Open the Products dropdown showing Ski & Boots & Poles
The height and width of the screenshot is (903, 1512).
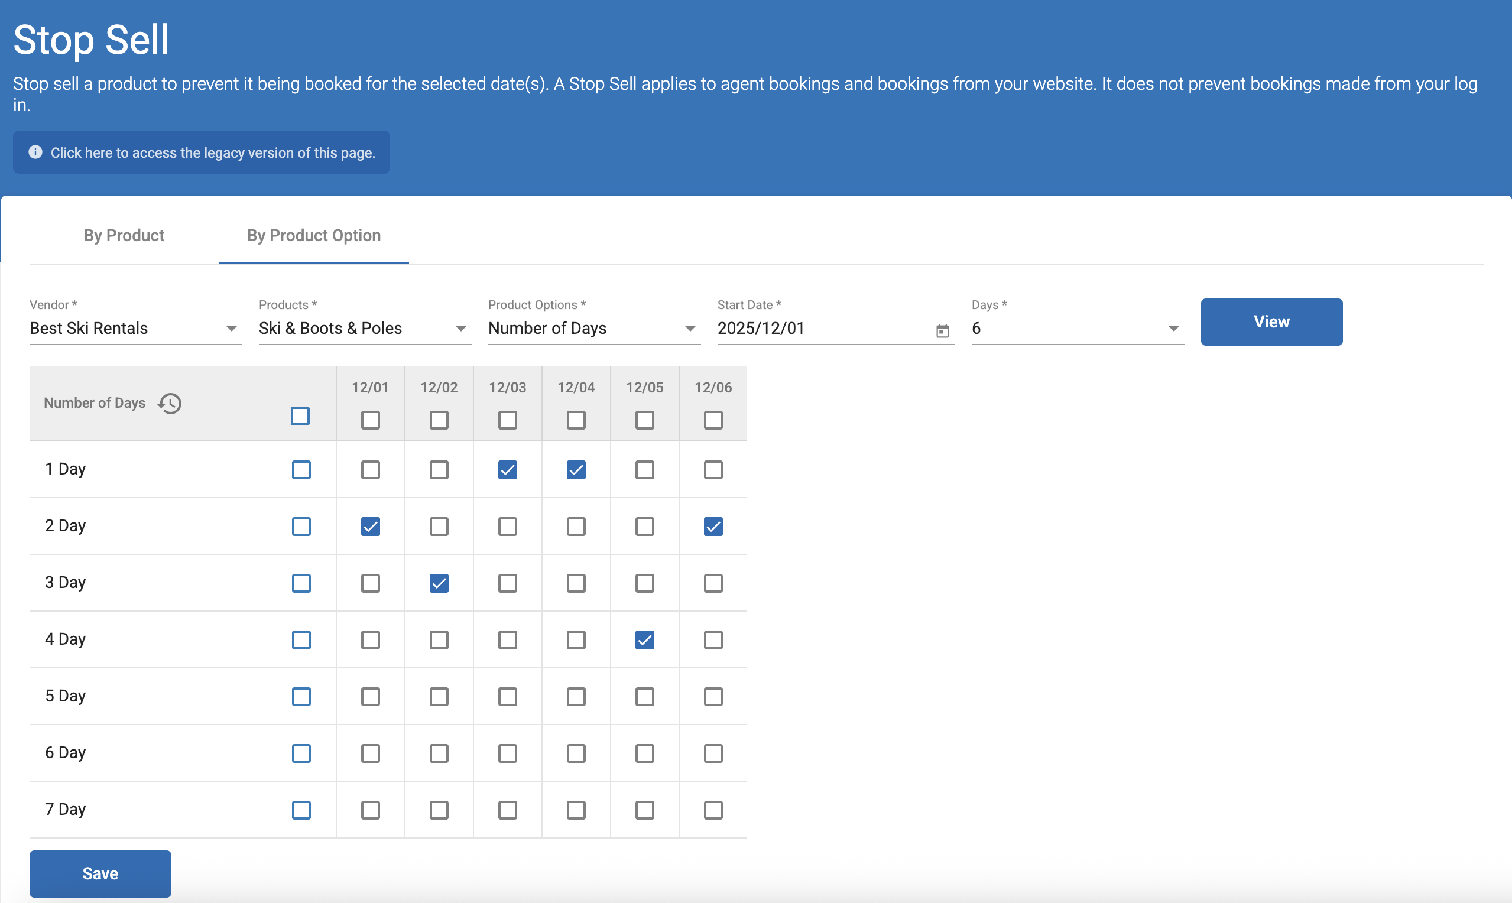(364, 329)
